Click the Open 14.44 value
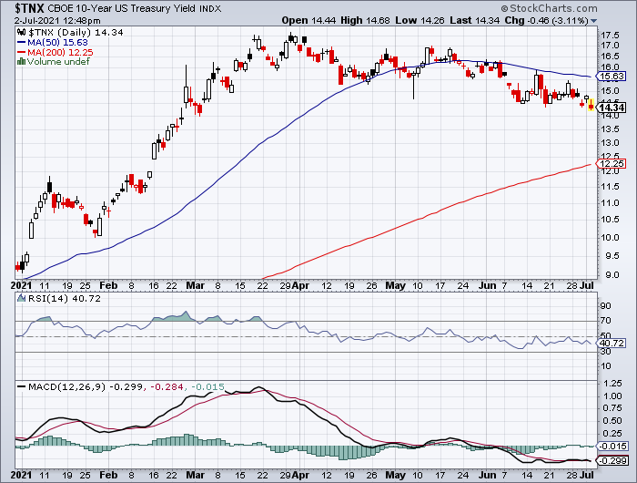The width and height of the screenshot is (637, 483). tap(309, 20)
